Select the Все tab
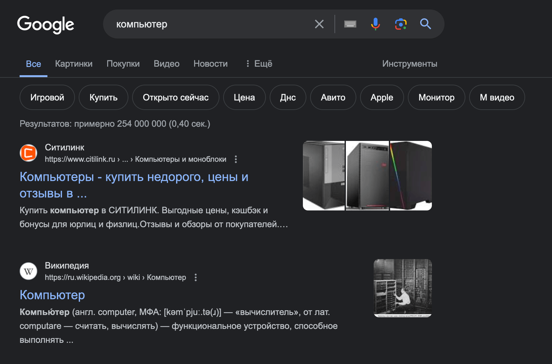 click(34, 64)
